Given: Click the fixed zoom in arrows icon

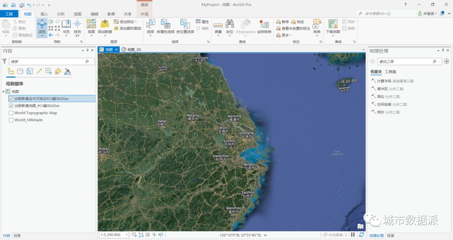Looking at the screenshot, I should (51, 28).
